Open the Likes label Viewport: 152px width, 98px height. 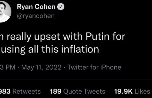point(142,91)
